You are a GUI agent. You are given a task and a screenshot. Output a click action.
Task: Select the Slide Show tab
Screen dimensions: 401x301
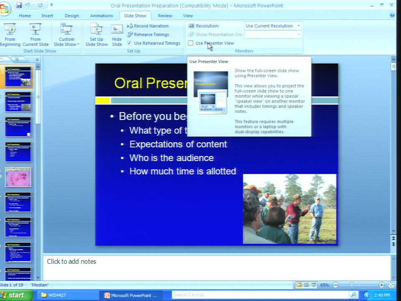tap(135, 15)
